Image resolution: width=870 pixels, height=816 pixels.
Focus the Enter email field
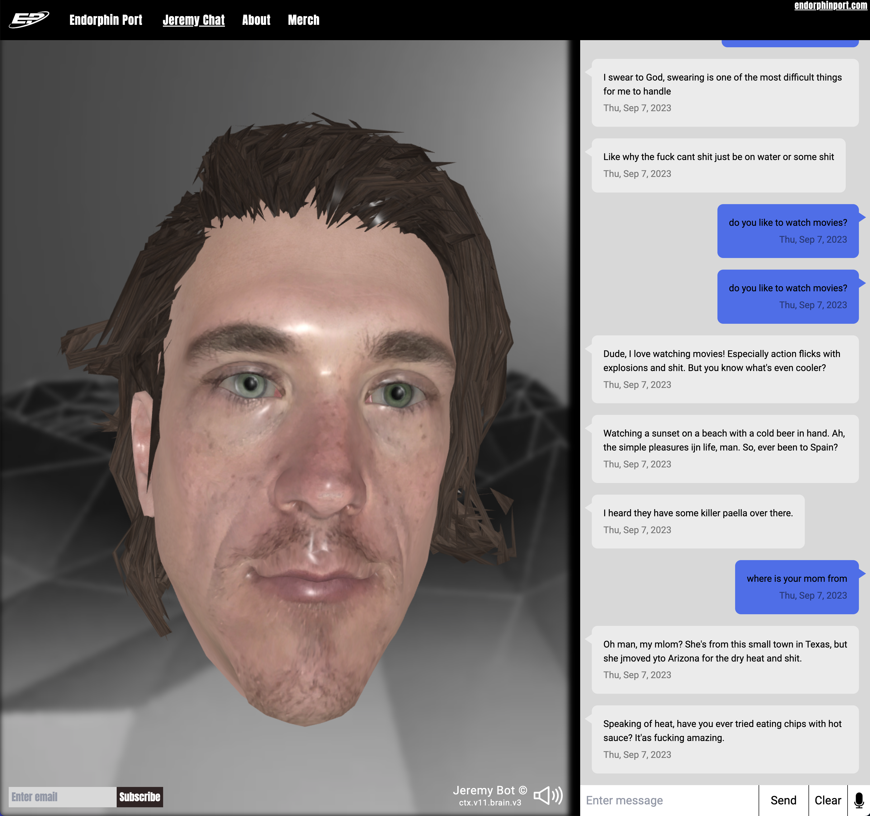coord(63,797)
